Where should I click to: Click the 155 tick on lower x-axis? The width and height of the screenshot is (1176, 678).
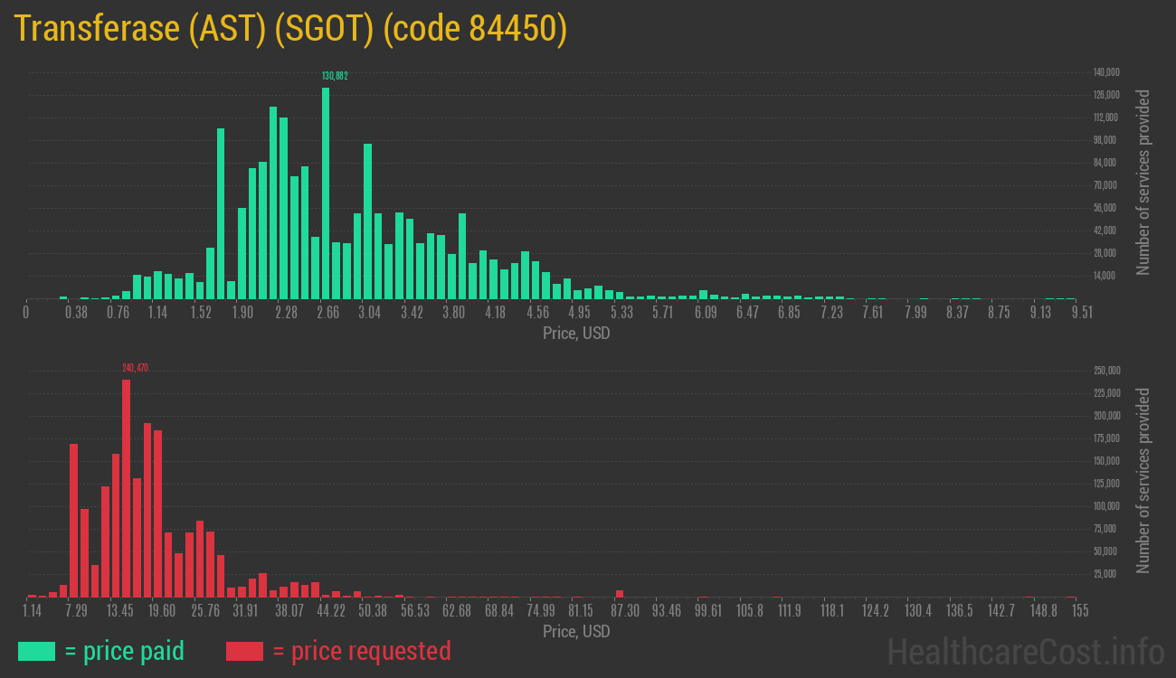[x=1080, y=611]
